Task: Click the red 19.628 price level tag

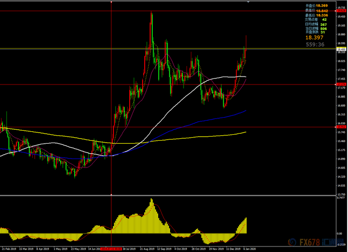Action: coord(342,10)
